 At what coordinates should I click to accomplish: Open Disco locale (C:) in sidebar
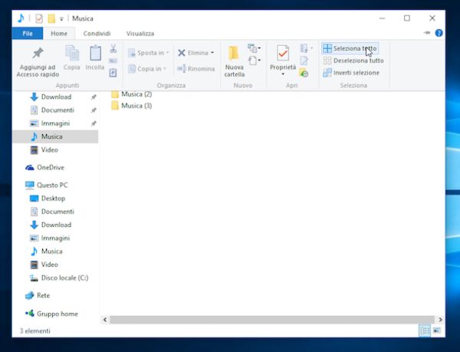(64, 278)
